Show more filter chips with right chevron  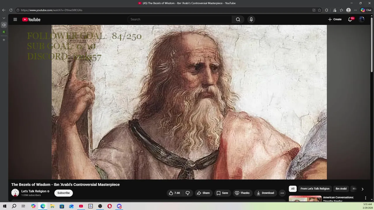pyautogui.click(x=362, y=189)
